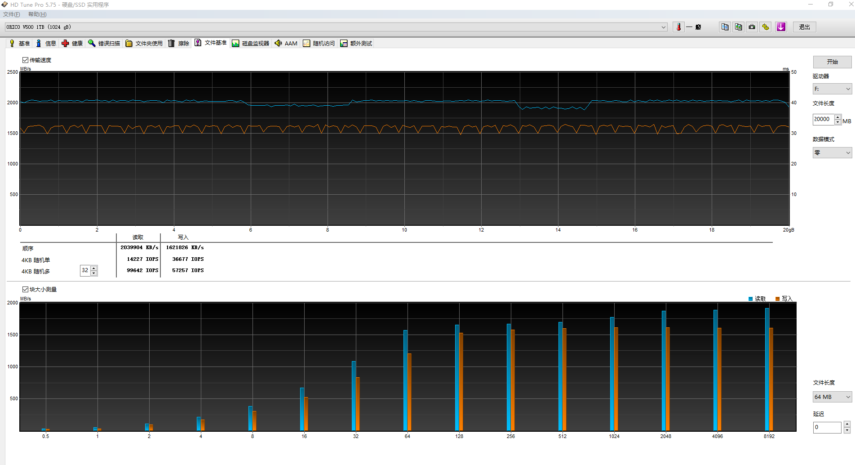
Task: Click the 36677 IOPS write value
Action: tap(188, 259)
